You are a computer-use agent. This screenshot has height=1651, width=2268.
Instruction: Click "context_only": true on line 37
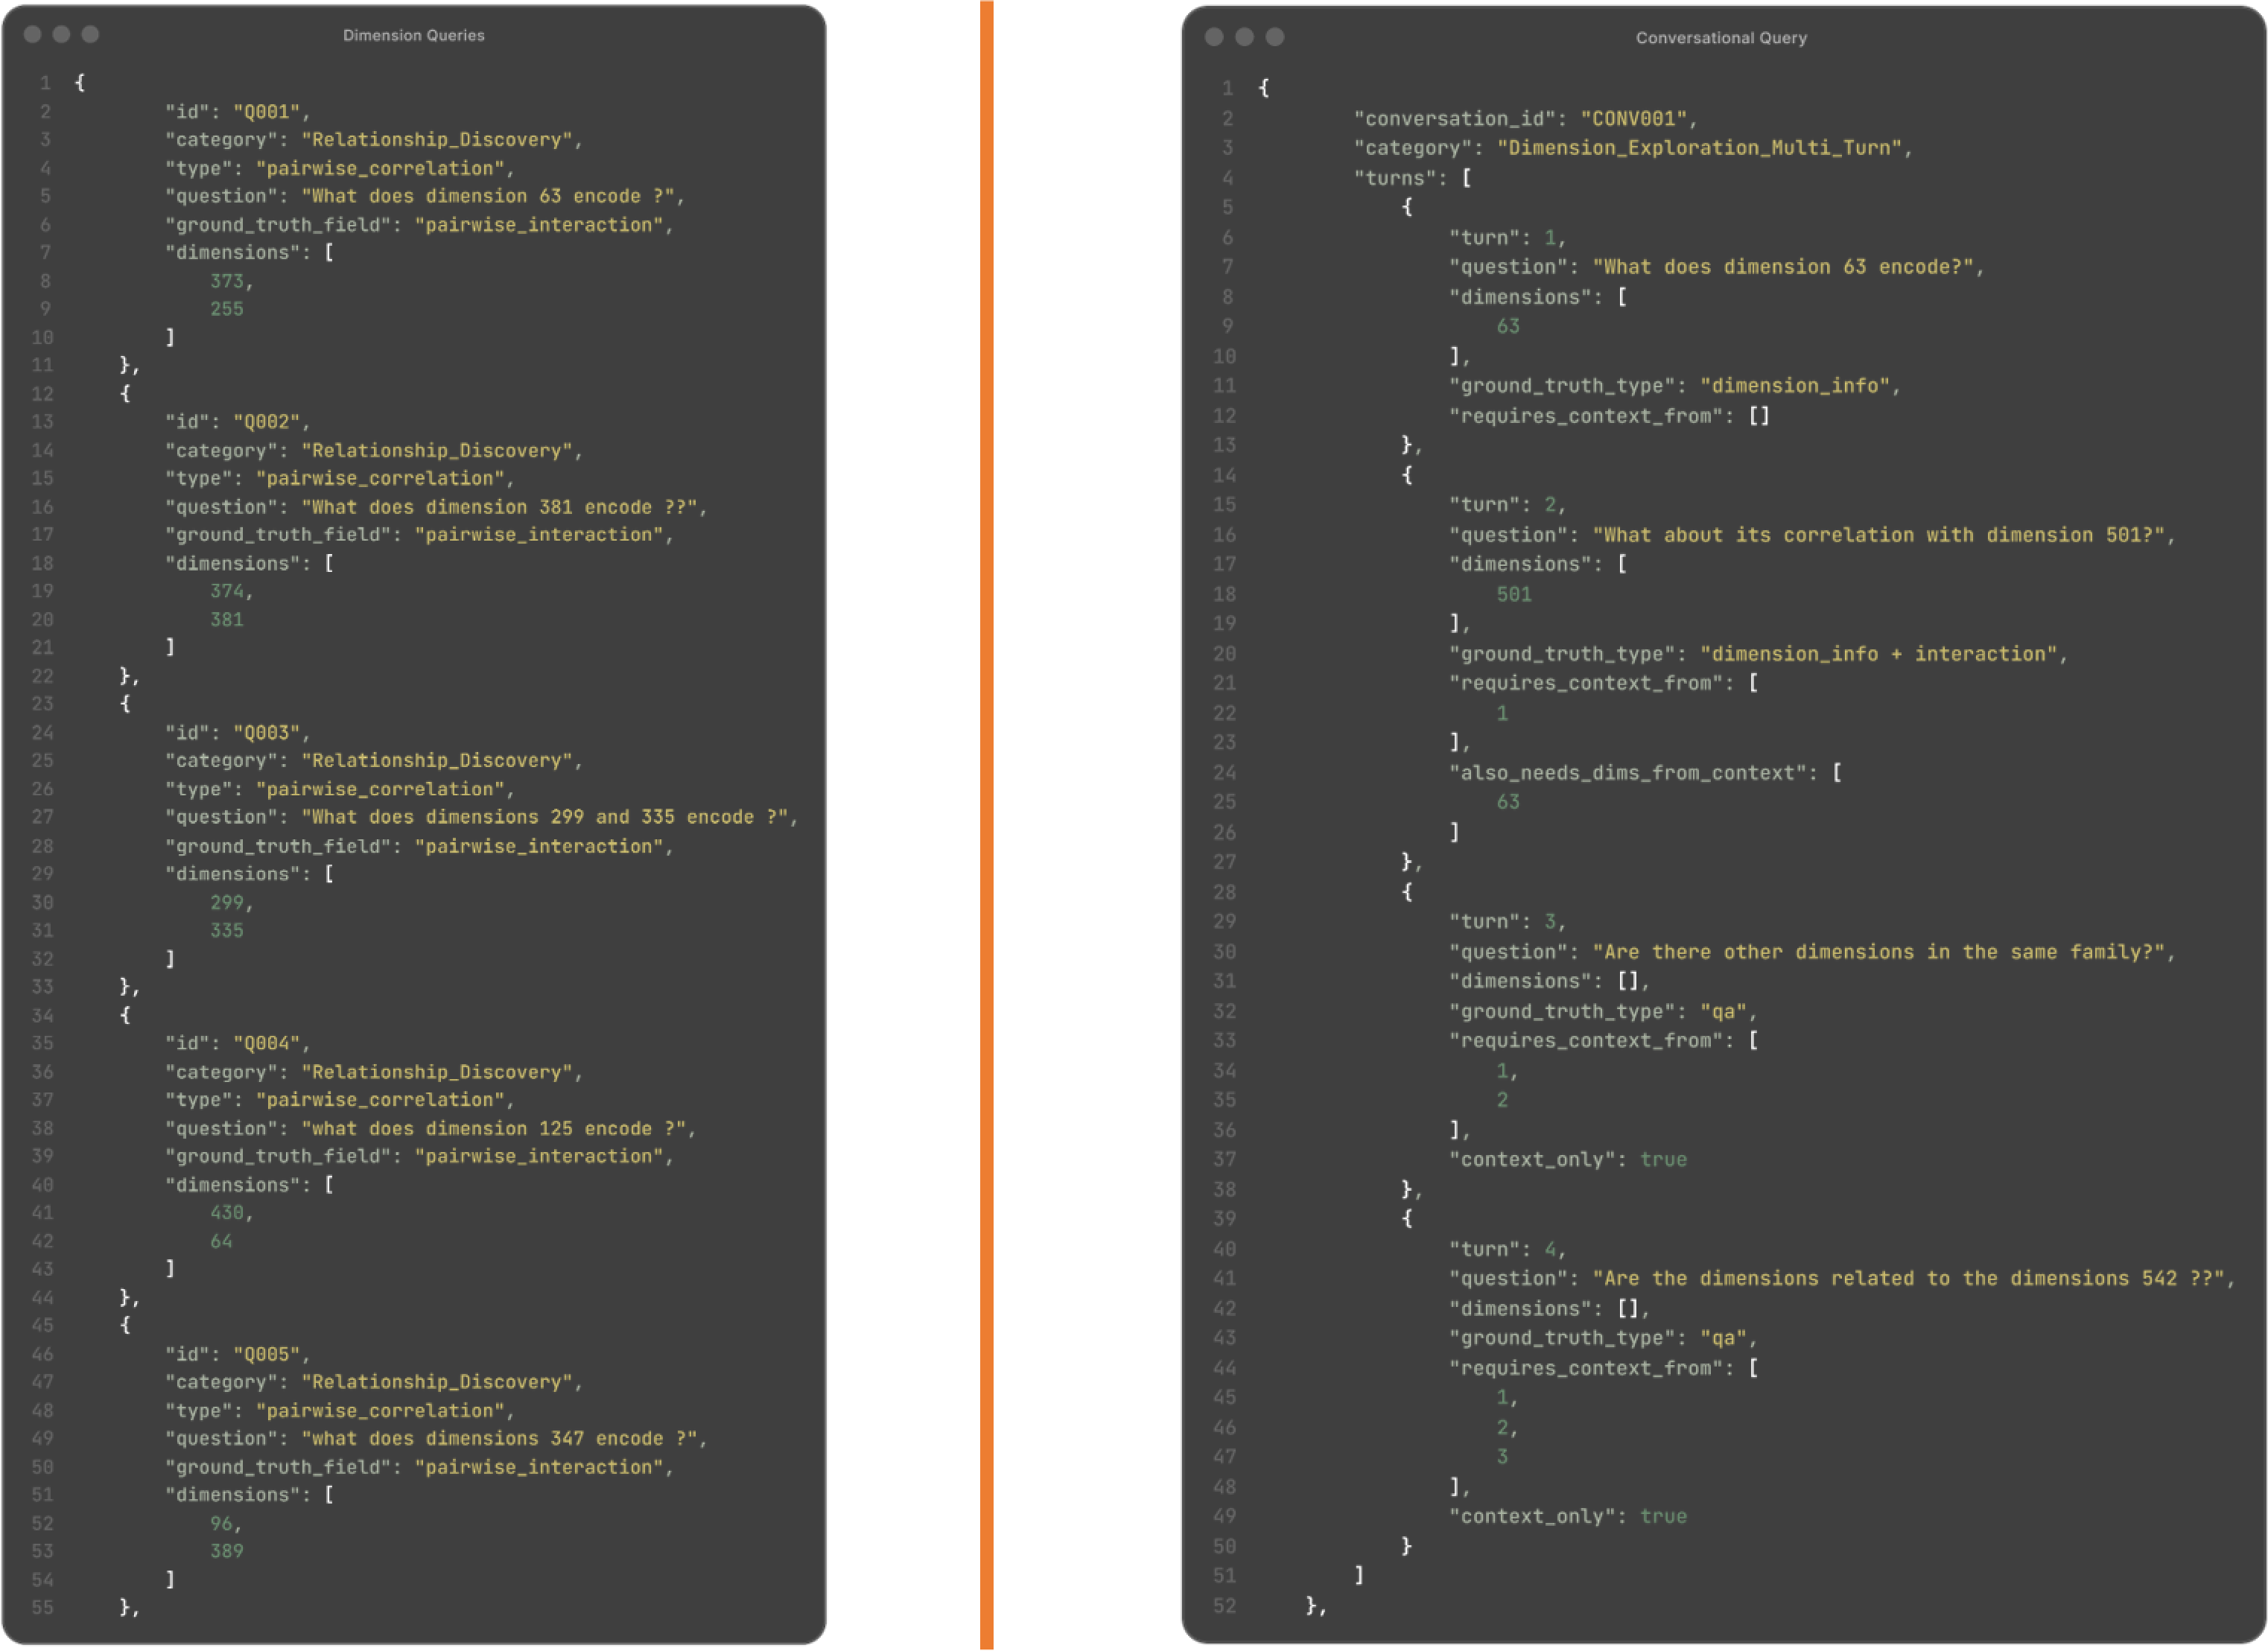coord(1568,1160)
